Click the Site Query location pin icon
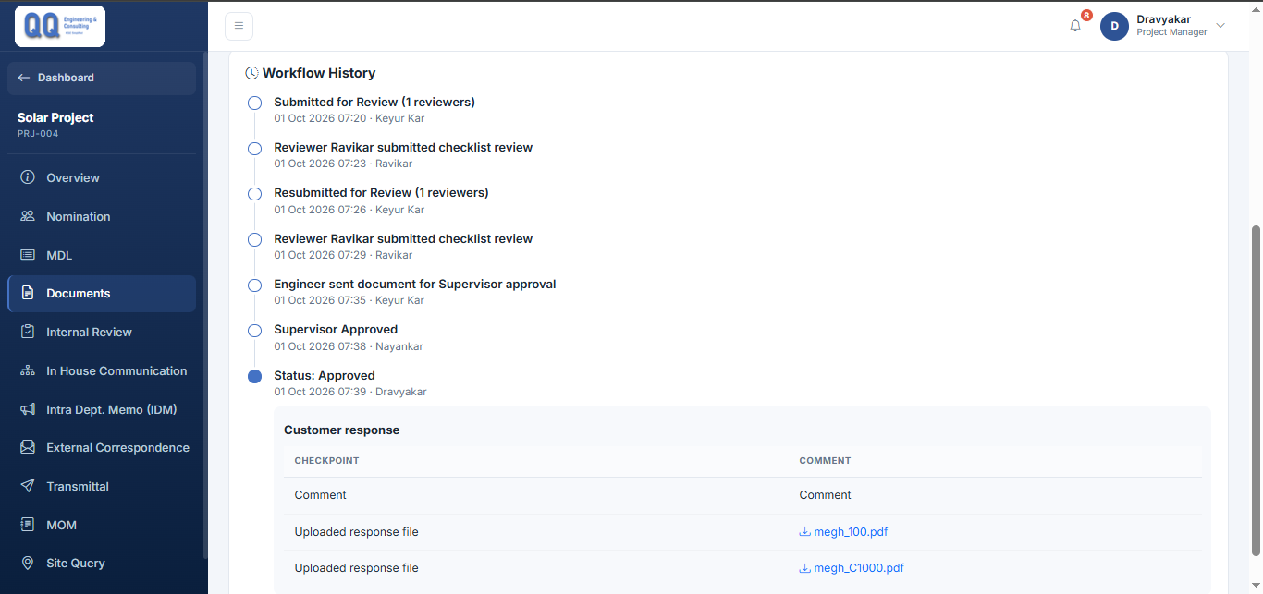1263x594 pixels. (28, 563)
